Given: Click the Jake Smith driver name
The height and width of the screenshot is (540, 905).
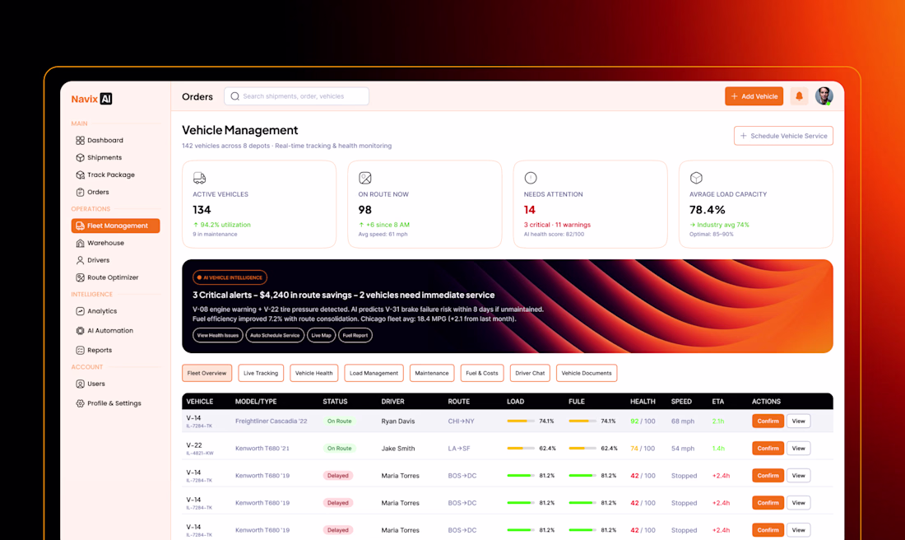Looking at the screenshot, I should [x=397, y=448].
